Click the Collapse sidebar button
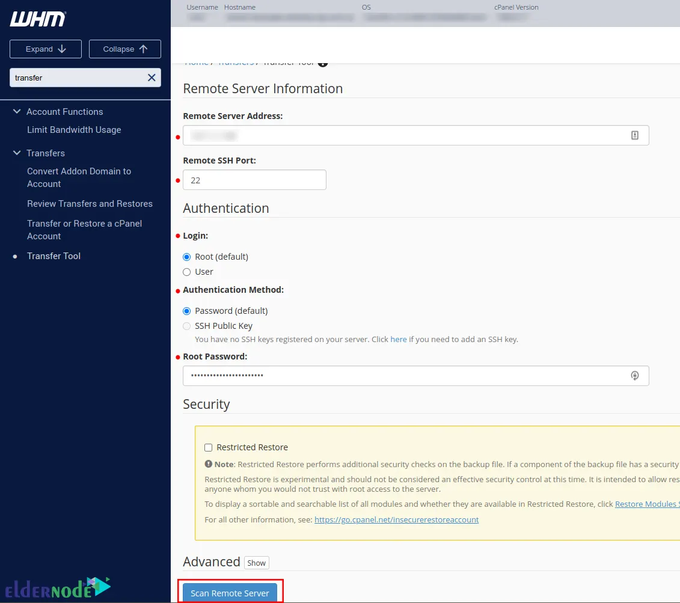Screen dimensions: 680x603 124,49
